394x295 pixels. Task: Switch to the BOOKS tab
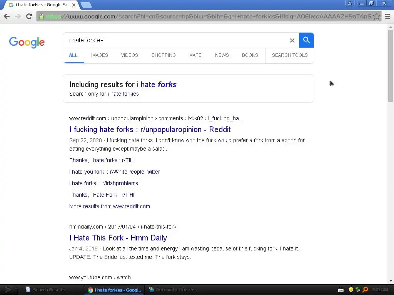(250, 55)
